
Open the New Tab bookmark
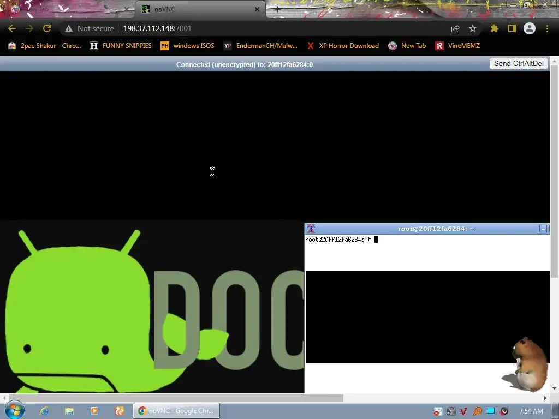[407, 46]
